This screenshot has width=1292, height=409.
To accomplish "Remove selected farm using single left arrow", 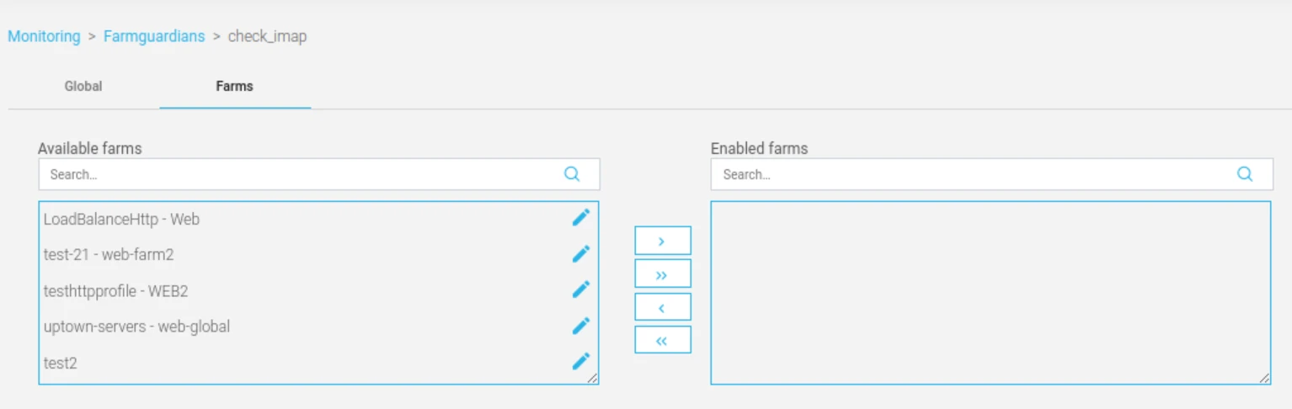I will click(x=662, y=307).
